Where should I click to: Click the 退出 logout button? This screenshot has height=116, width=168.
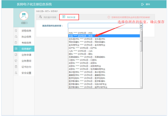click(x=146, y=4)
